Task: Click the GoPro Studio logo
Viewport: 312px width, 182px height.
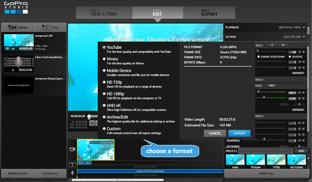Action: point(16,8)
